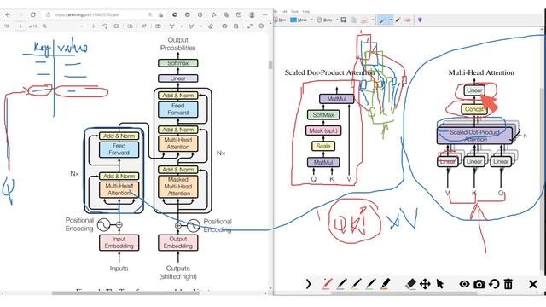Image resolution: width=546 pixels, height=307 pixels.
Task: Rotate the PDF page
Action: coord(105,26)
